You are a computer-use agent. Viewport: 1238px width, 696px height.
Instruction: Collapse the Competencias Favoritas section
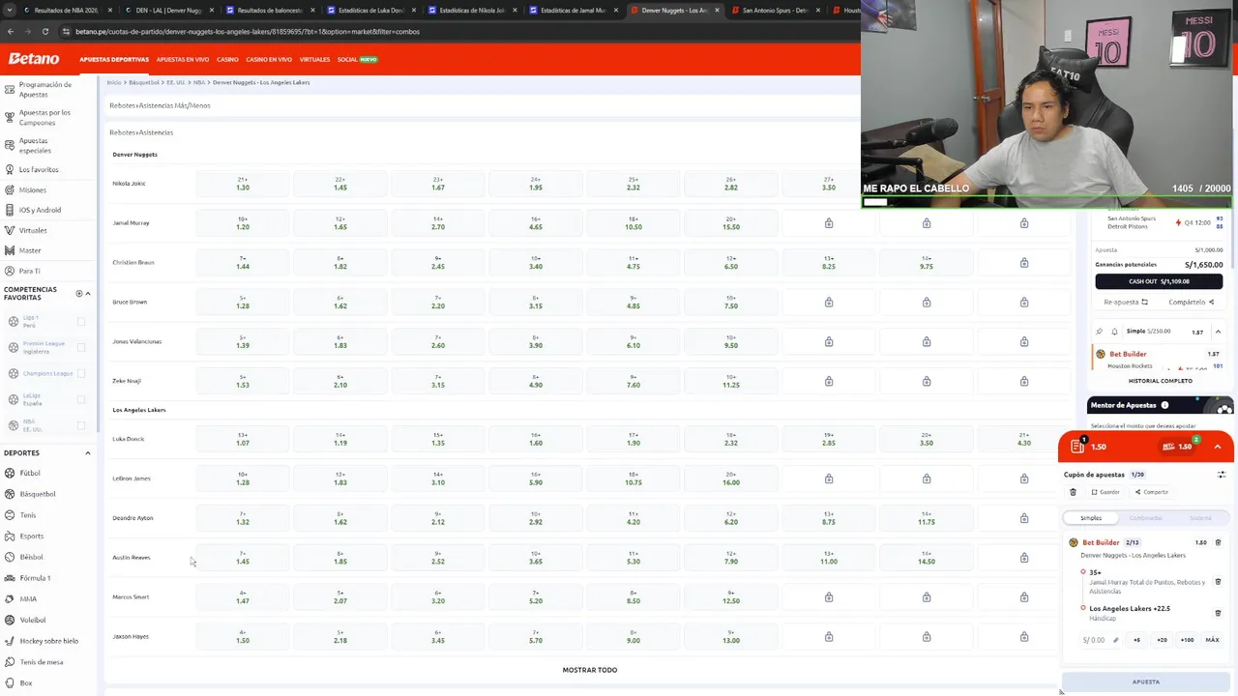pyautogui.click(x=88, y=293)
